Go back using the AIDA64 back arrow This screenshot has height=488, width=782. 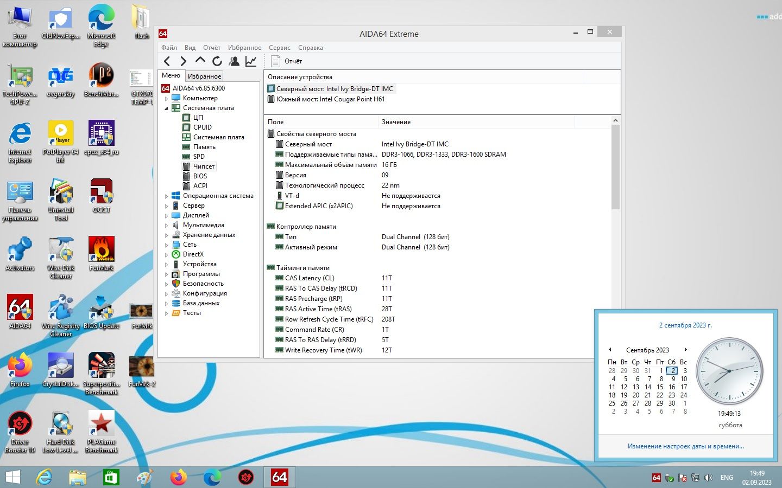[167, 61]
